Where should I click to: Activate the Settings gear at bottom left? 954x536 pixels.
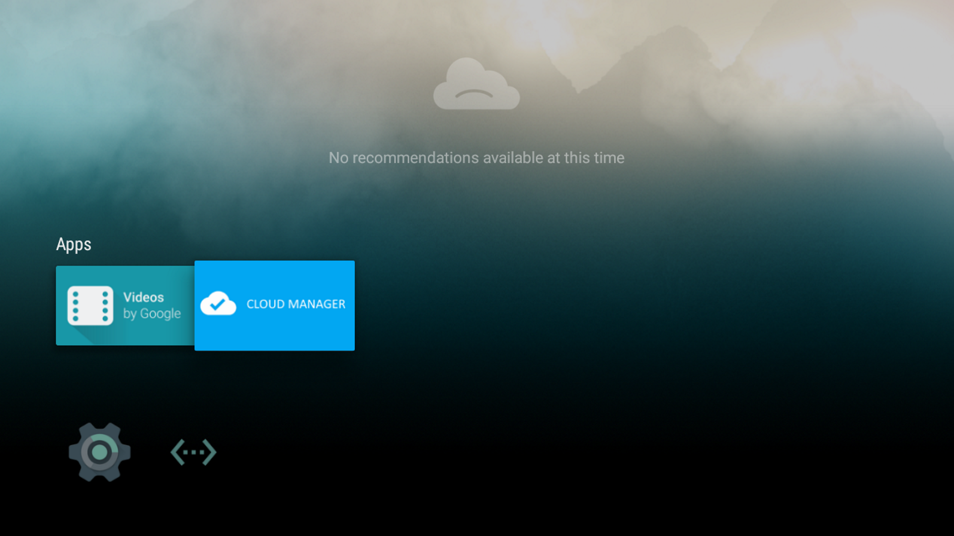[99, 453]
